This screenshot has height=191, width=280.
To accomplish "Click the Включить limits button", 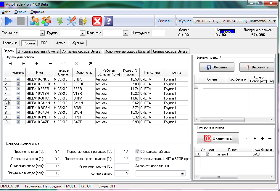I will click(x=218, y=138).
